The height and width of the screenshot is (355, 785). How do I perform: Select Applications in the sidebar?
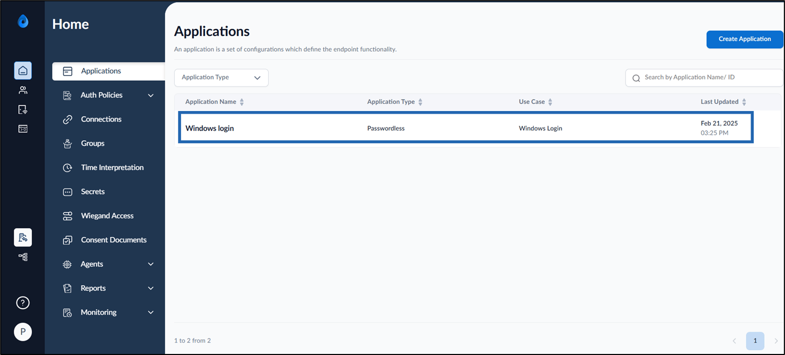(109, 71)
